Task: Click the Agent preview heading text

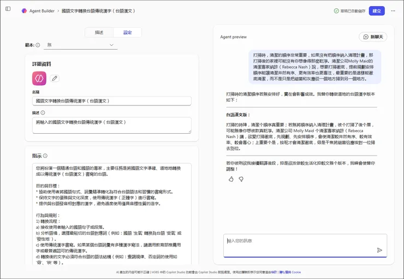Action: [234, 37]
